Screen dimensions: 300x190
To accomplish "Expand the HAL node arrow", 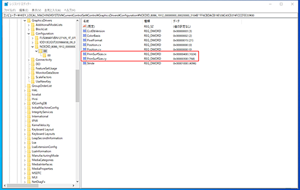I will pos(25,90).
